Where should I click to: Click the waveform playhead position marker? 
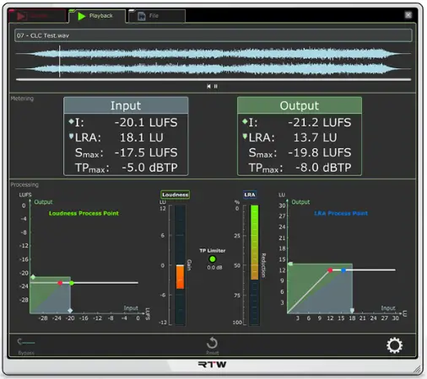60,61
